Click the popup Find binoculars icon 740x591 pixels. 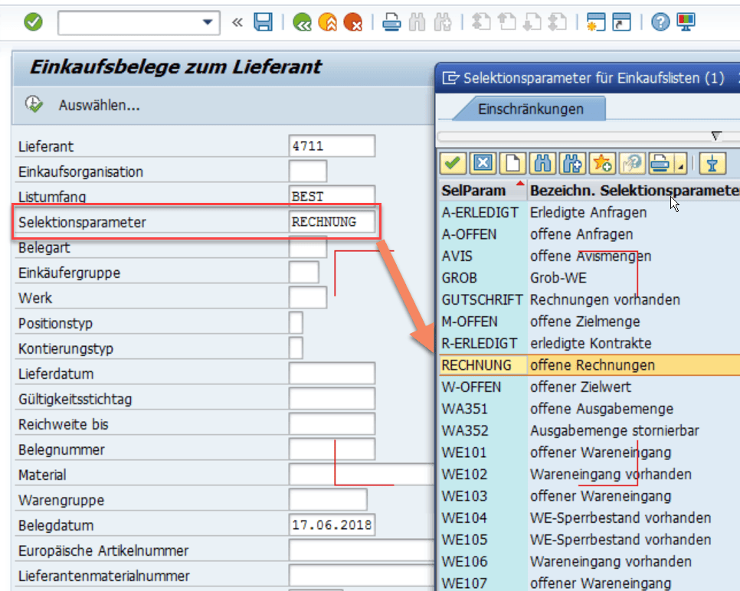[x=542, y=164]
